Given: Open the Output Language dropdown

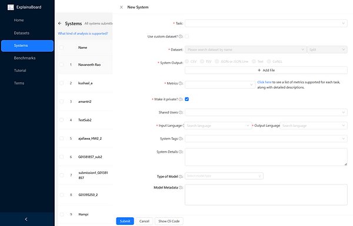Looking at the screenshot, I should [x=314, y=126].
